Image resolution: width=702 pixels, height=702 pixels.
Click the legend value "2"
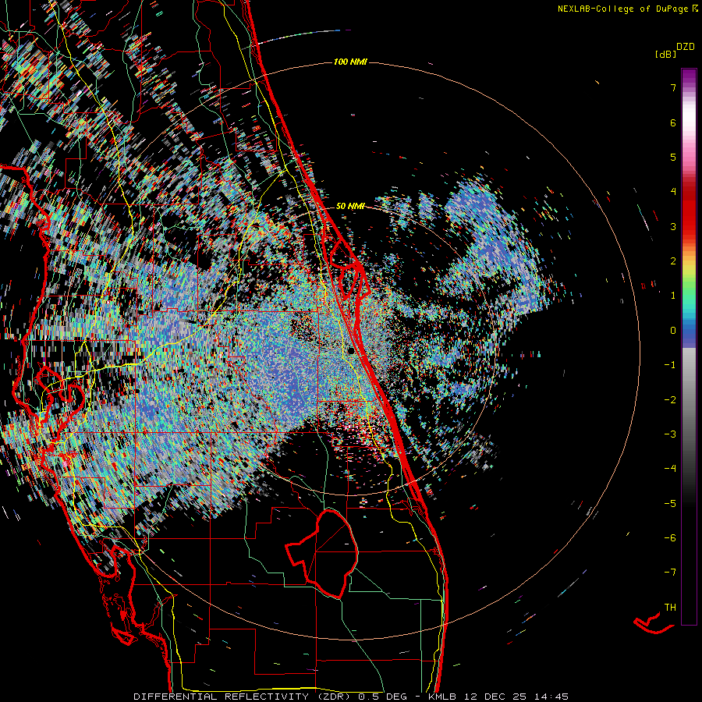673,261
